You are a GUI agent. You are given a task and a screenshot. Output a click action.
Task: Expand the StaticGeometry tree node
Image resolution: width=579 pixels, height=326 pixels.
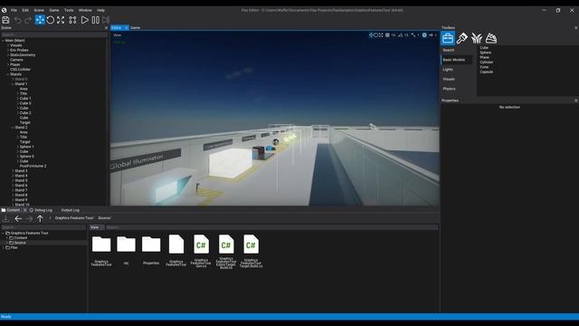point(8,54)
